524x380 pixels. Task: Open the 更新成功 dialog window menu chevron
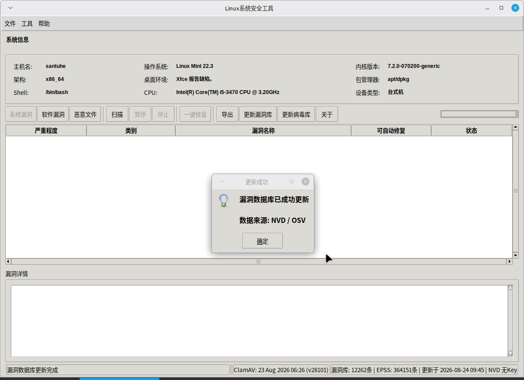point(222,182)
